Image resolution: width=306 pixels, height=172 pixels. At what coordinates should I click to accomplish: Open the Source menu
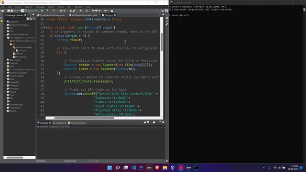pyautogui.click(x=18, y=7)
